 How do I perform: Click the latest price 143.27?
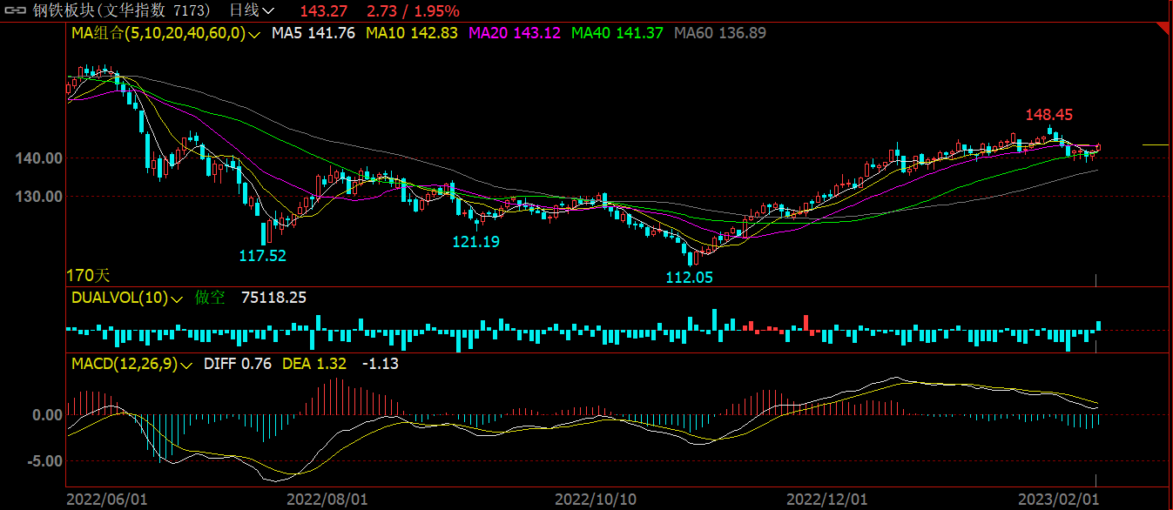[x=323, y=11]
